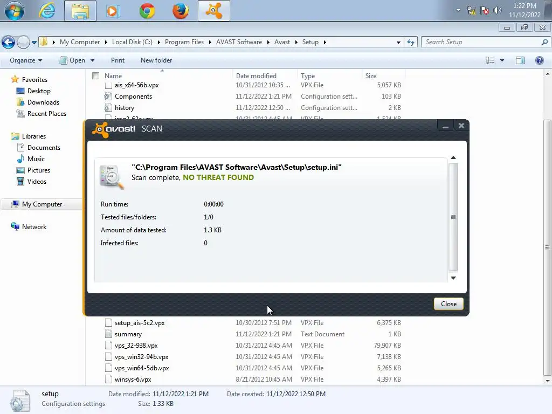The width and height of the screenshot is (552, 414).
Task: Refresh the Setup folder view
Action: [x=410, y=42]
